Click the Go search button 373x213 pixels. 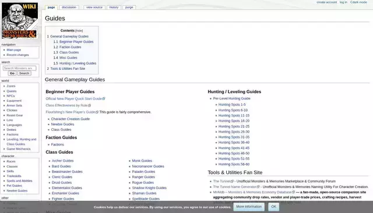pos(12,73)
